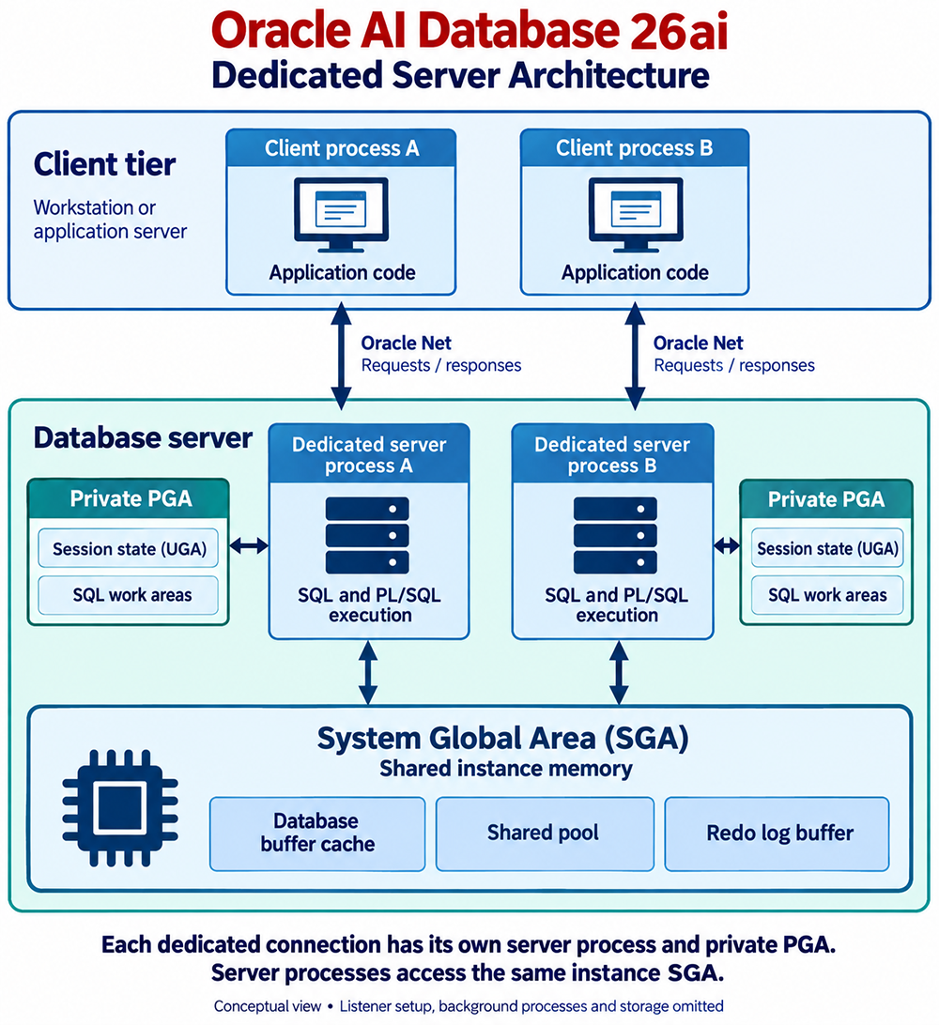Click the Server processes access SGA caption
939x1025 pixels.
click(468, 973)
